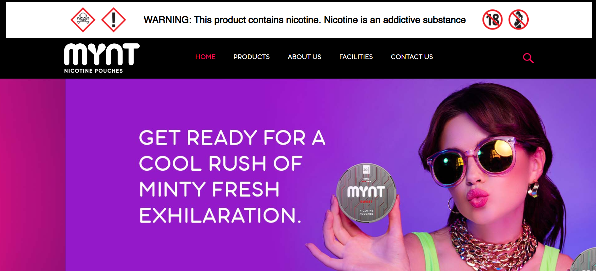The height and width of the screenshot is (271, 596).
Task: Click the pink gradient strip left of banner
Action: tap(33, 175)
